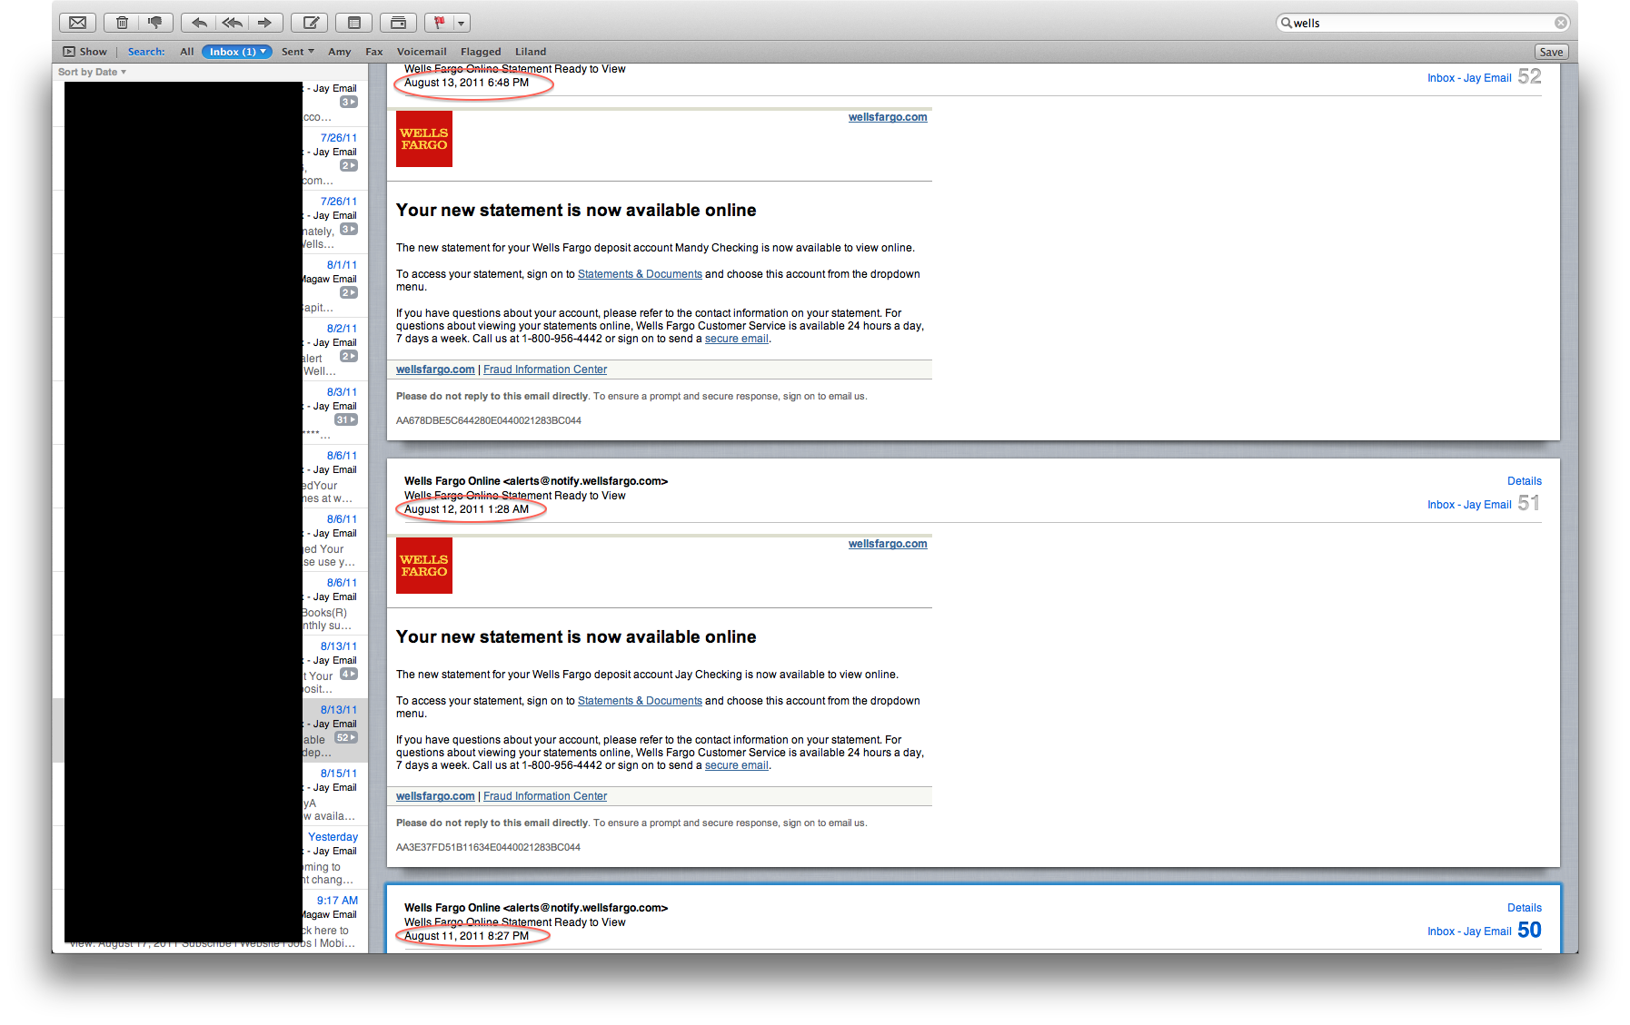Open Statements & Documents link in message 51
This screenshot has width=1630, height=1025.
pyautogui.click(x=640, y=701)
